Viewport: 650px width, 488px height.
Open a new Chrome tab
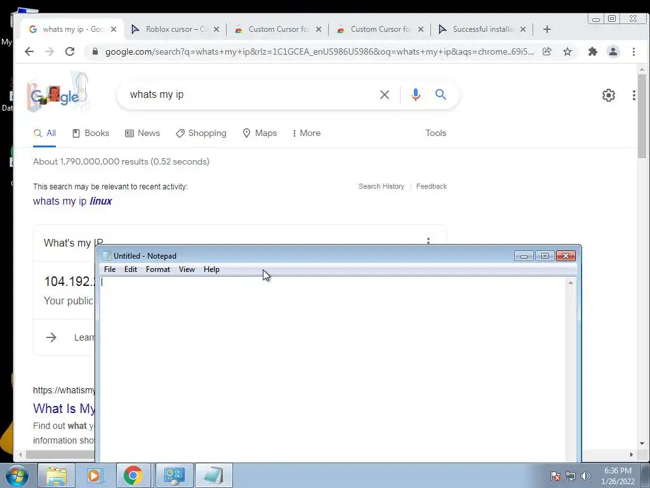[547, 29]
